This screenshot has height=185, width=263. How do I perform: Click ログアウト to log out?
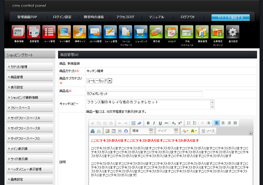pos(188,17)
